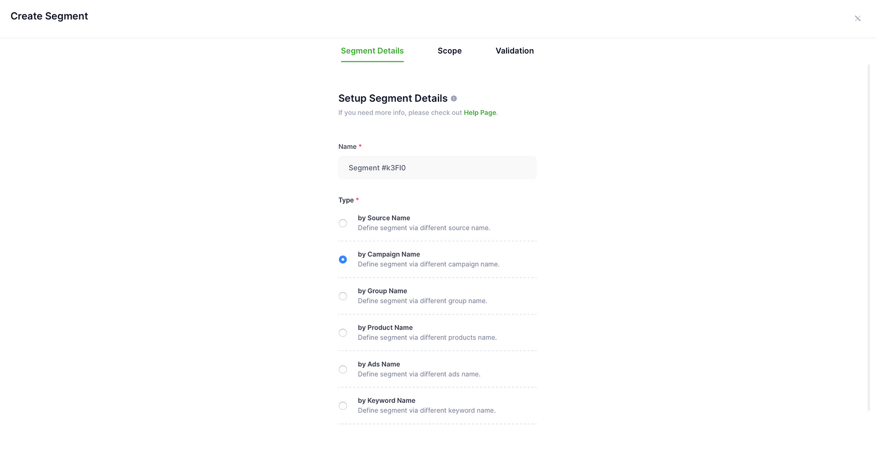Click the required asterisk next to Type
Viewport: 876px width, 457px height.
point(358,200)
